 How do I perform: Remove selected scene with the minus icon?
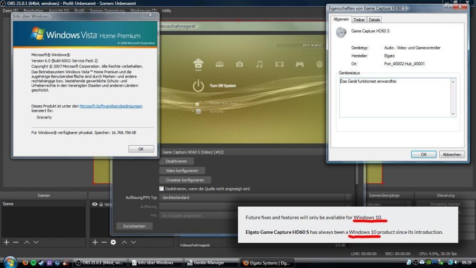click(16, 242)
